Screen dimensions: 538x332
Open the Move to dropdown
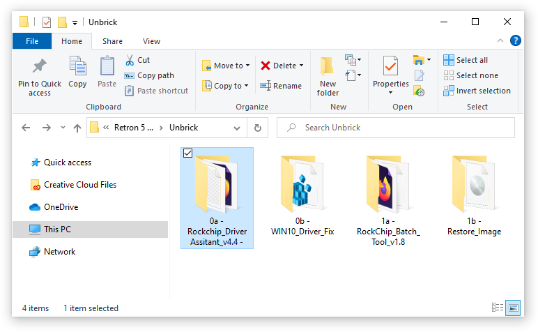[226, 66]
